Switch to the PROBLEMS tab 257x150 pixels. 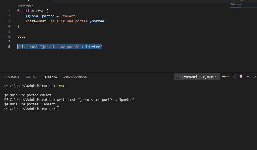pos(12,77)
